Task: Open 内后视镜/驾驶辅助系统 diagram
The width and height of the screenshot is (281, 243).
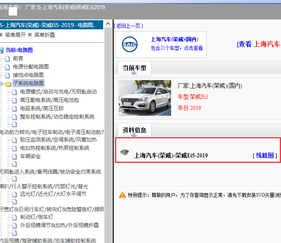Action: (48, 241)
